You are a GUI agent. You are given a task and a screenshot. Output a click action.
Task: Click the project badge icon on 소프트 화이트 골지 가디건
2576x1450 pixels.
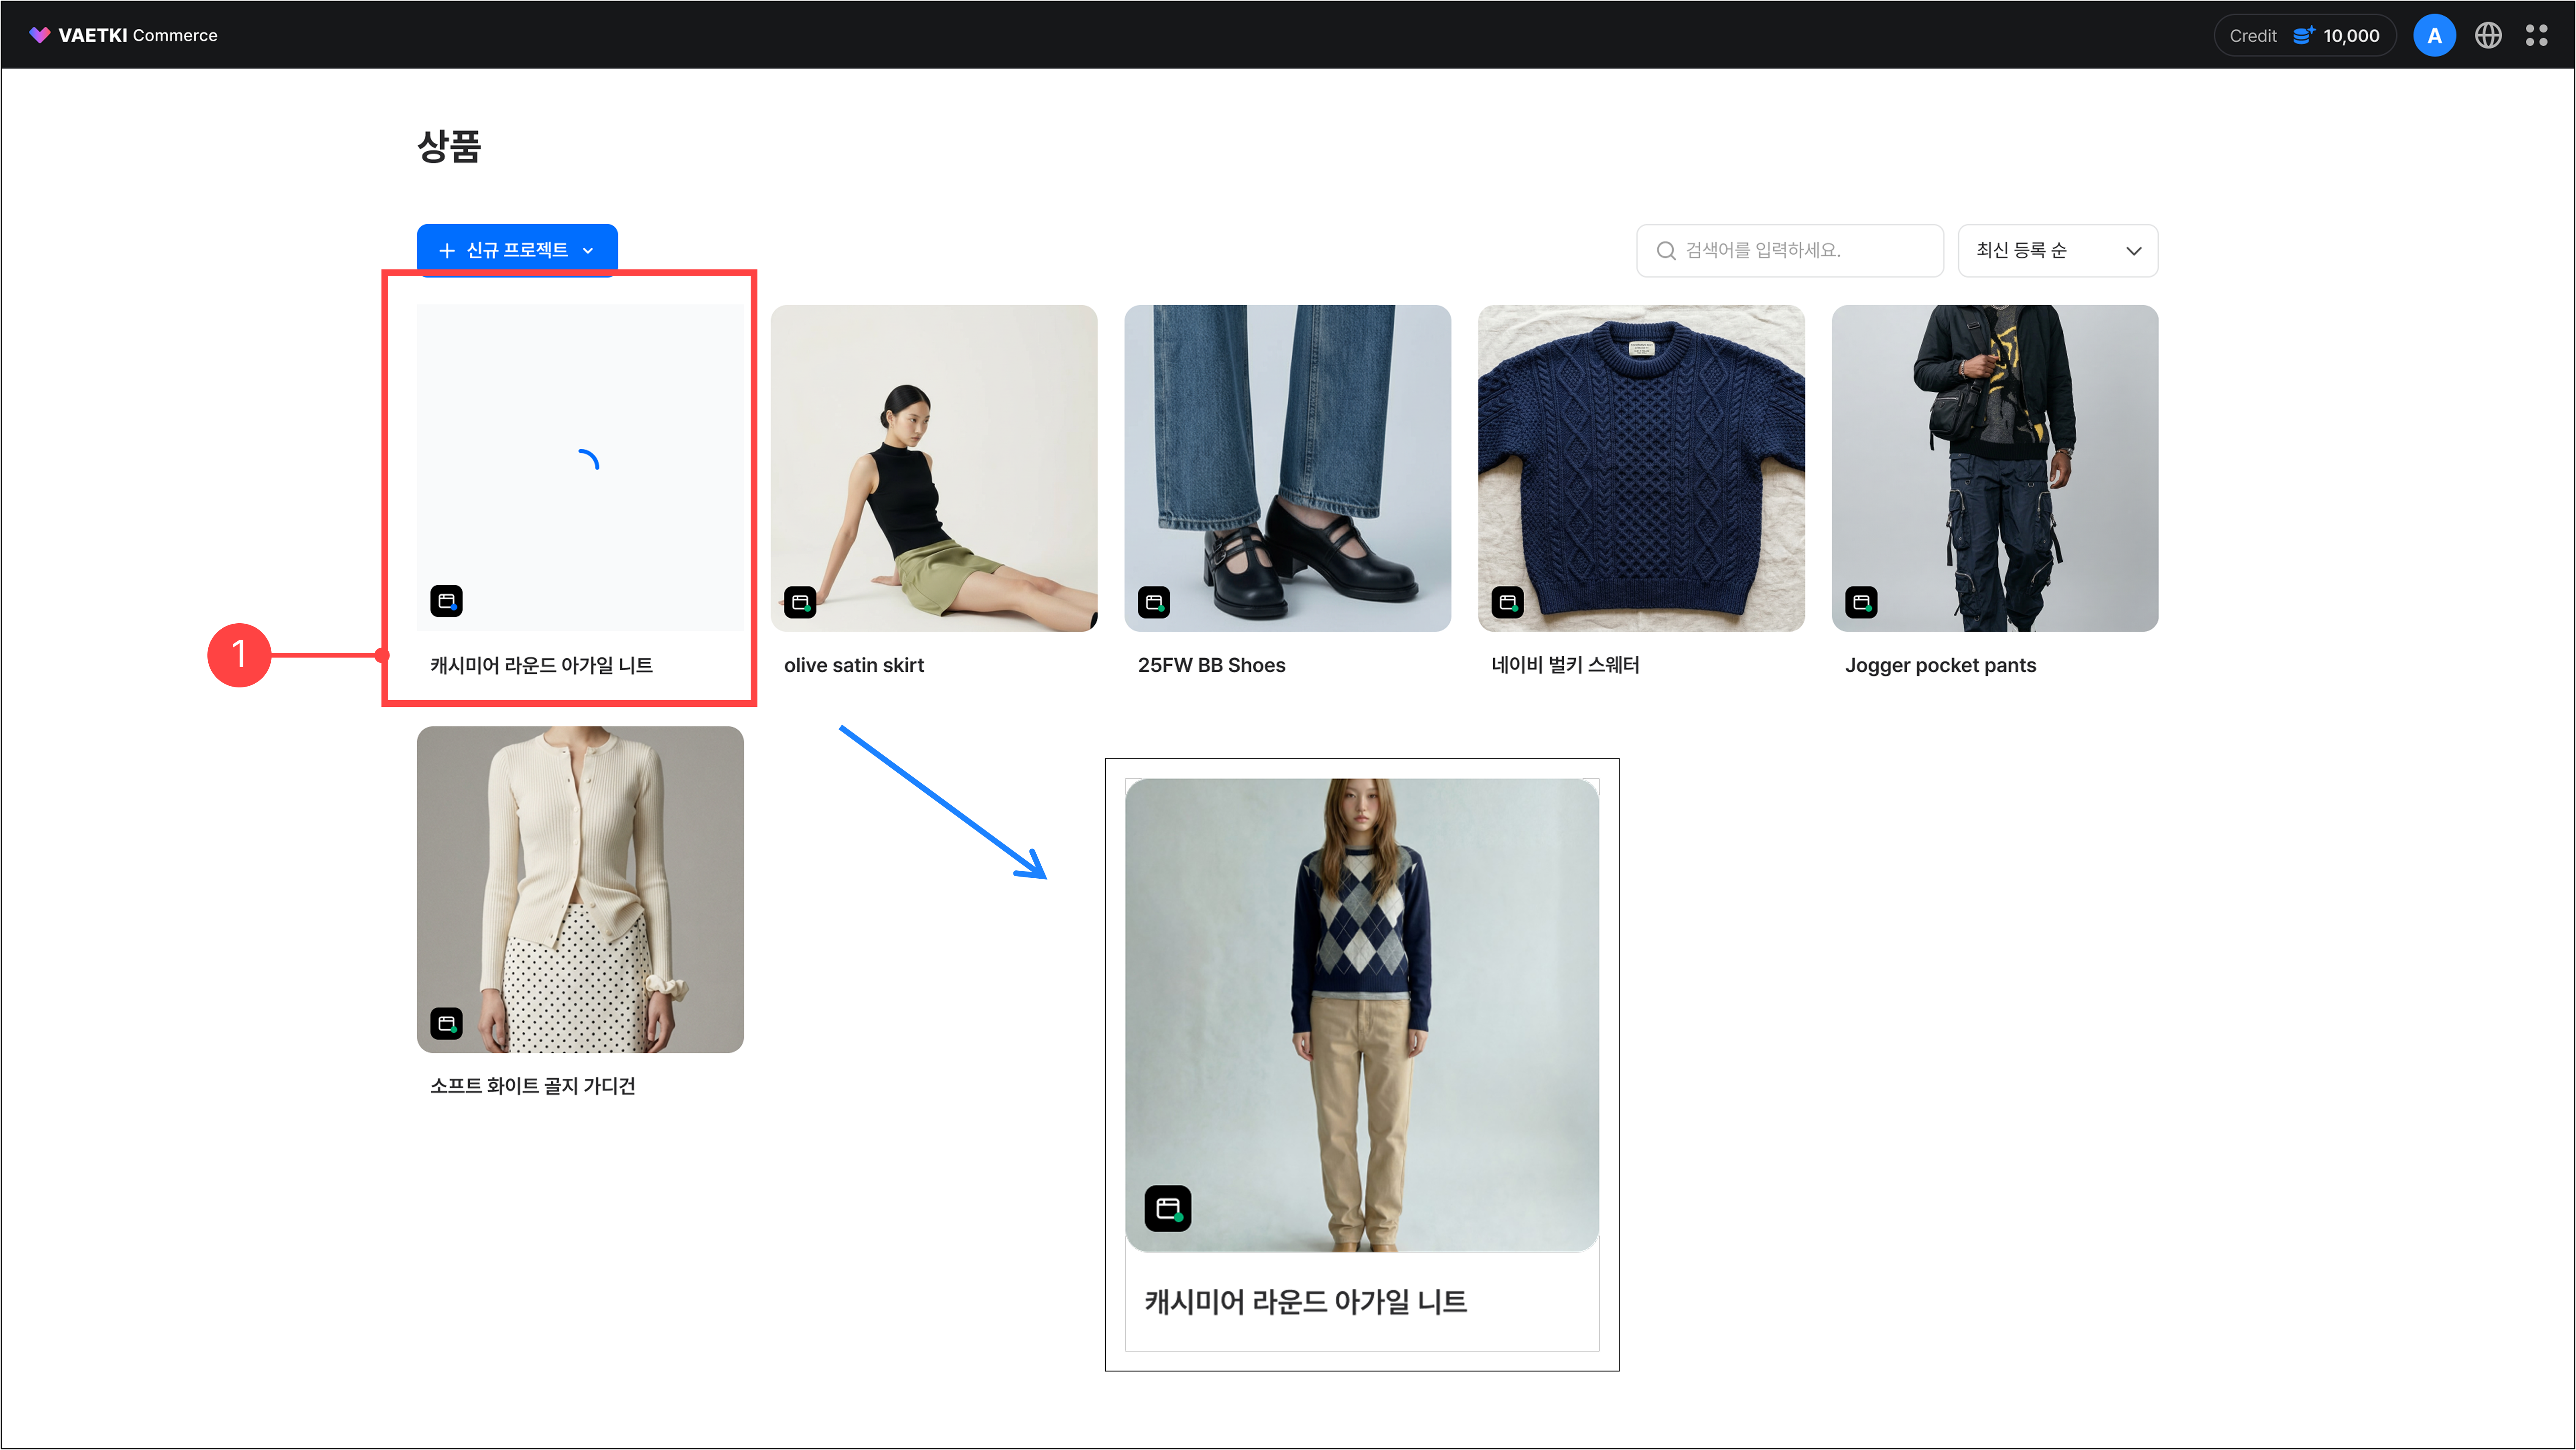click(x=446, y=1023)
